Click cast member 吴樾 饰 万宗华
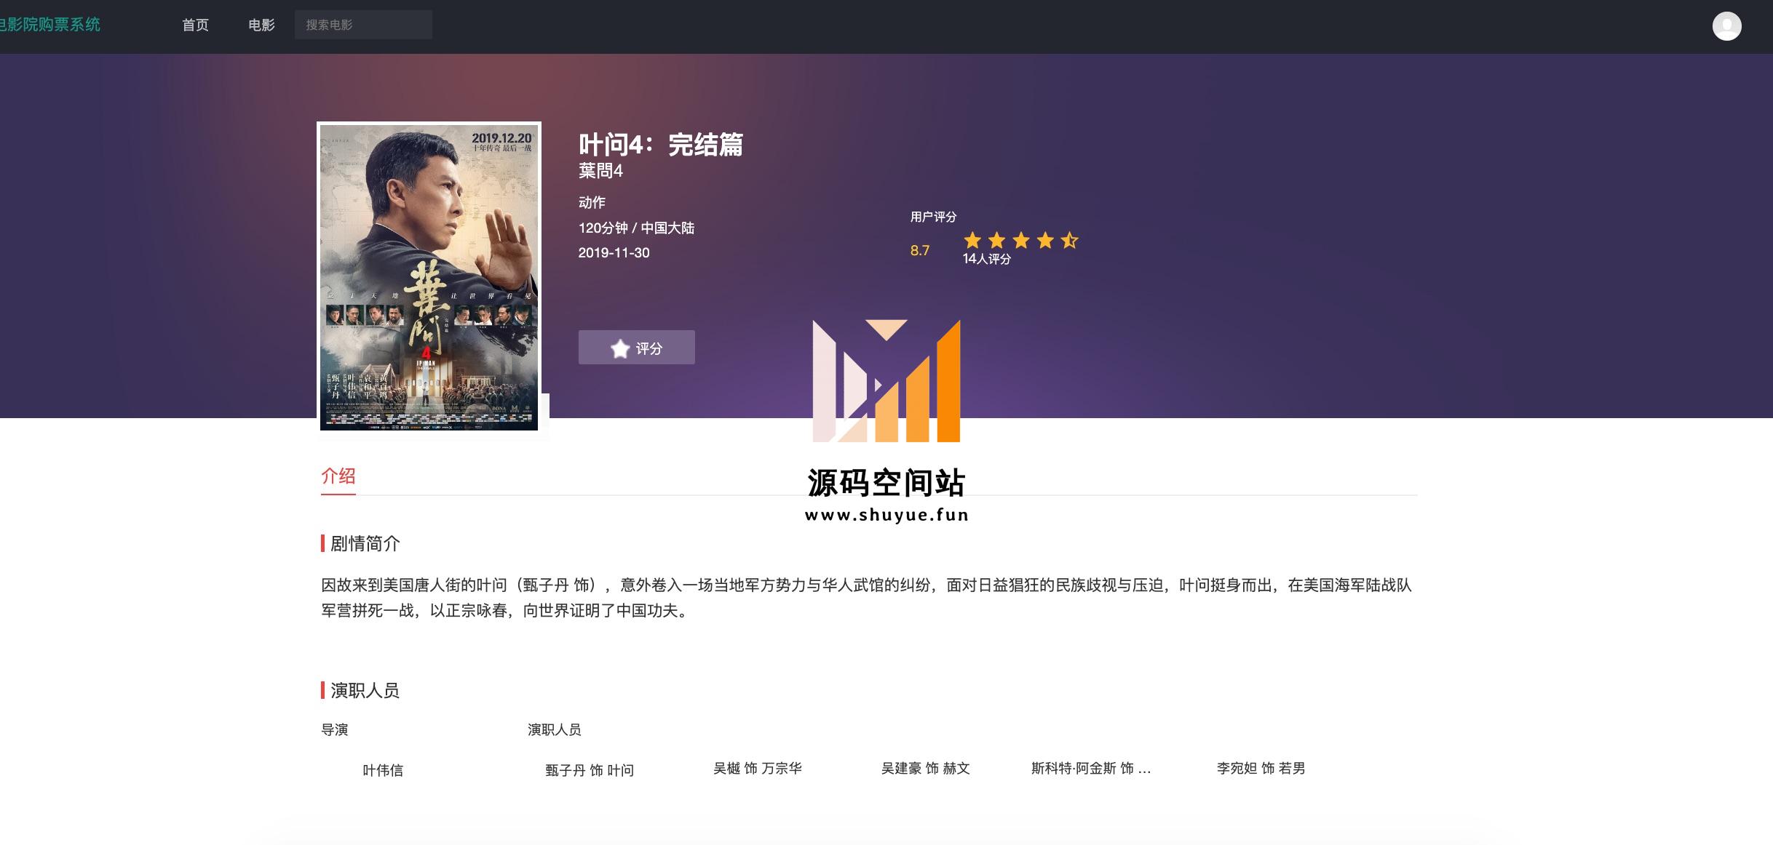The height and width of the screenshot is (845, 1773). (758, 768)
